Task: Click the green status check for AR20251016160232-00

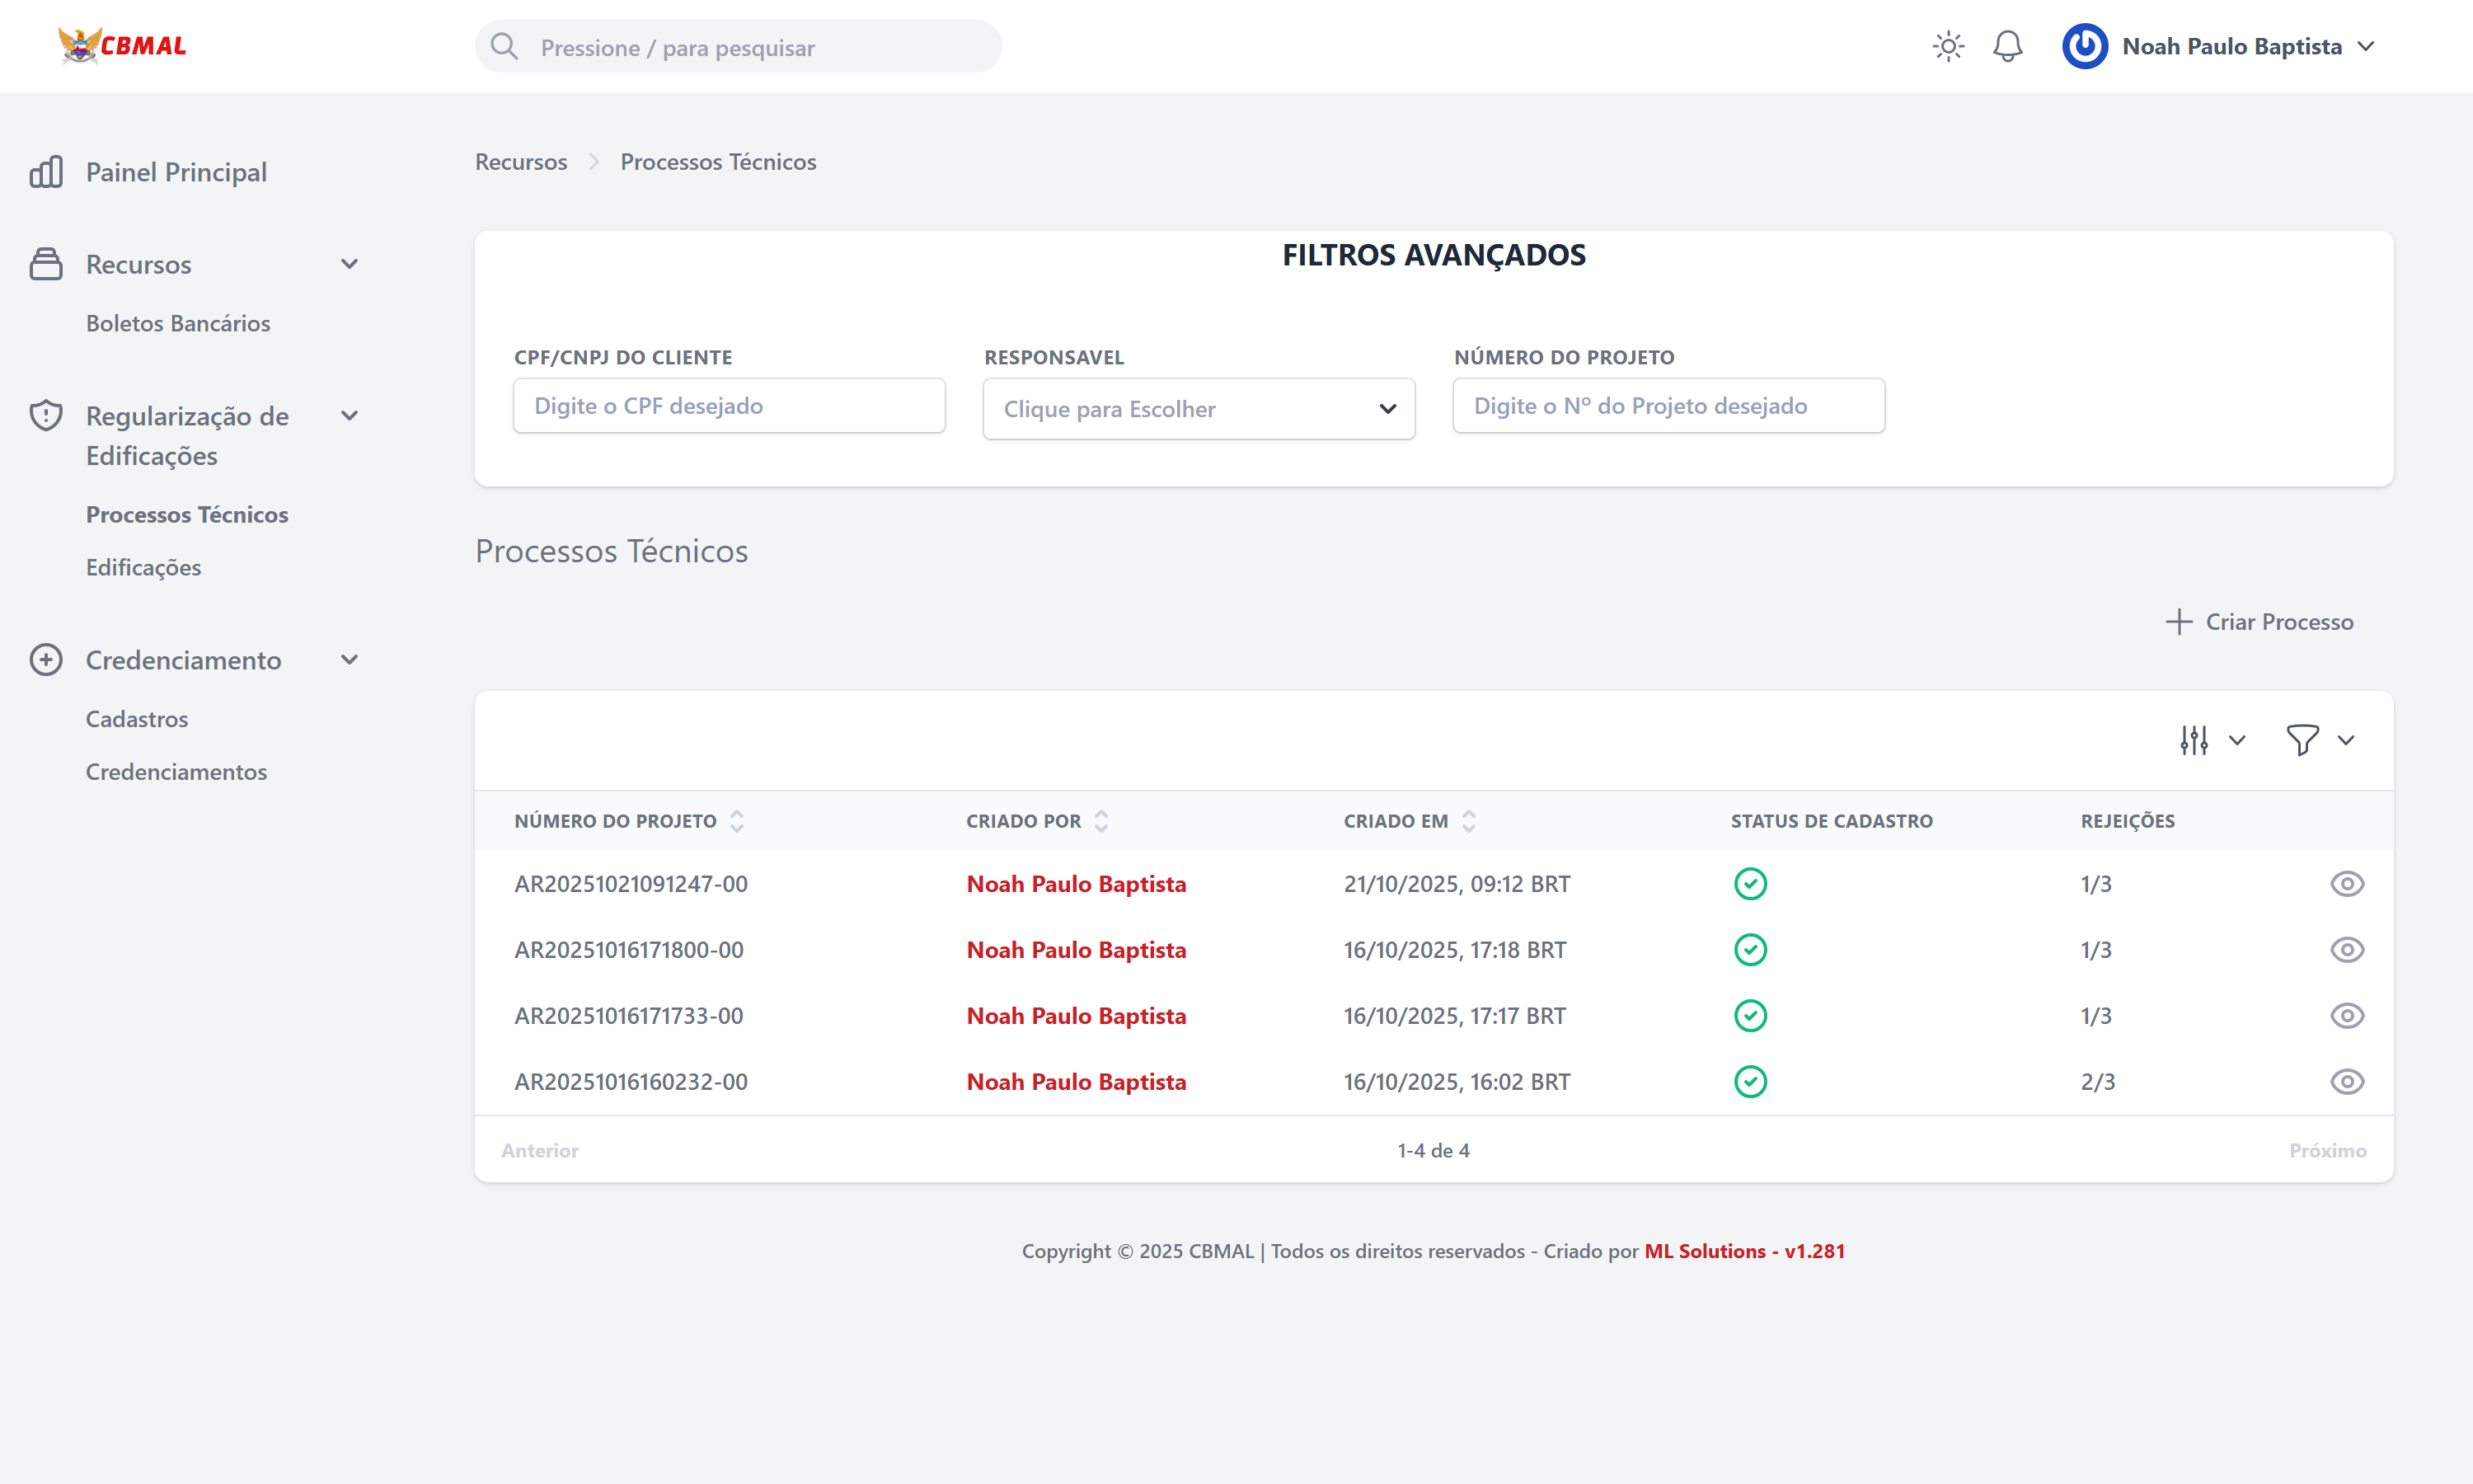Action: click(1750, 1082)
